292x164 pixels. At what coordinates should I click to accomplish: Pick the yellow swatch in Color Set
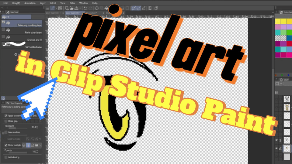(x=278, y=21)
